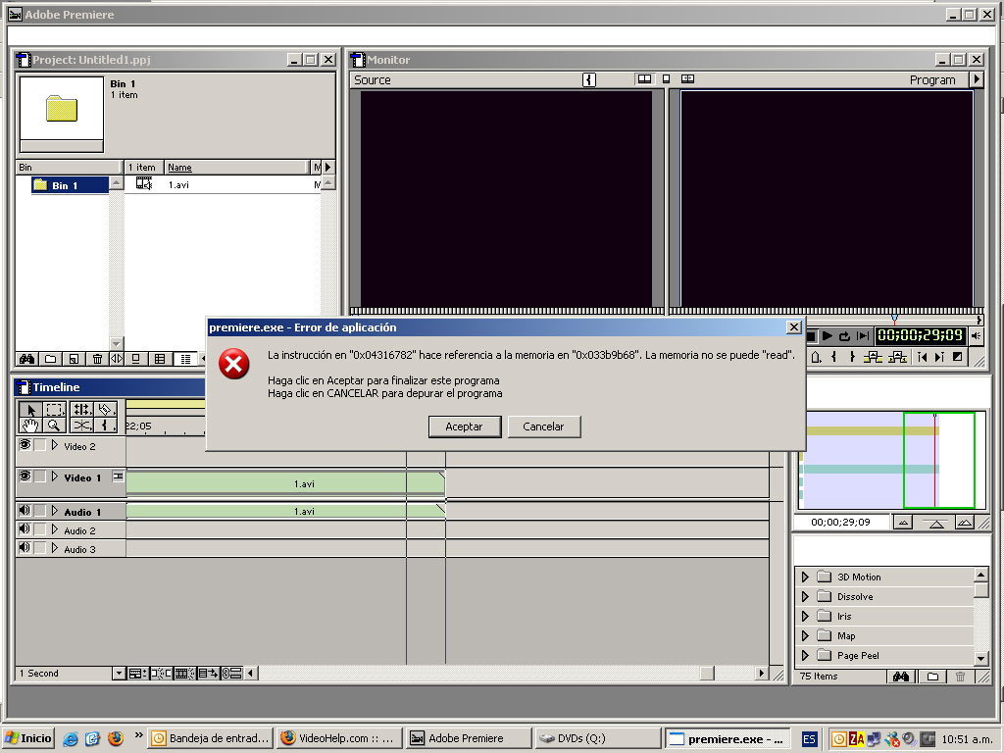Click the add marker icon in Monitor
This screenshot has width=1004, height=753.
click(816, 357)
